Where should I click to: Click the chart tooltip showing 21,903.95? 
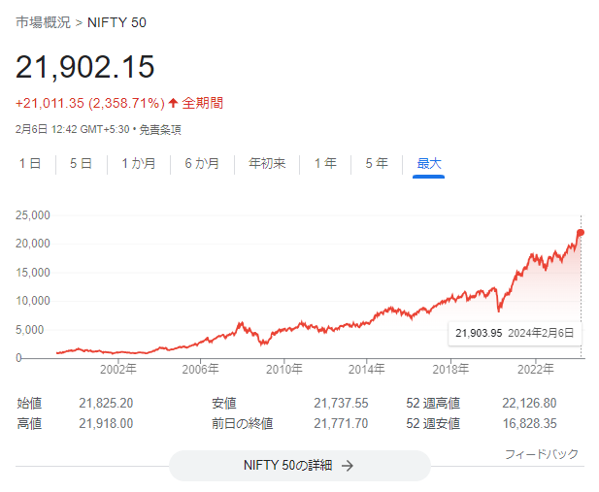coord(515,333)
